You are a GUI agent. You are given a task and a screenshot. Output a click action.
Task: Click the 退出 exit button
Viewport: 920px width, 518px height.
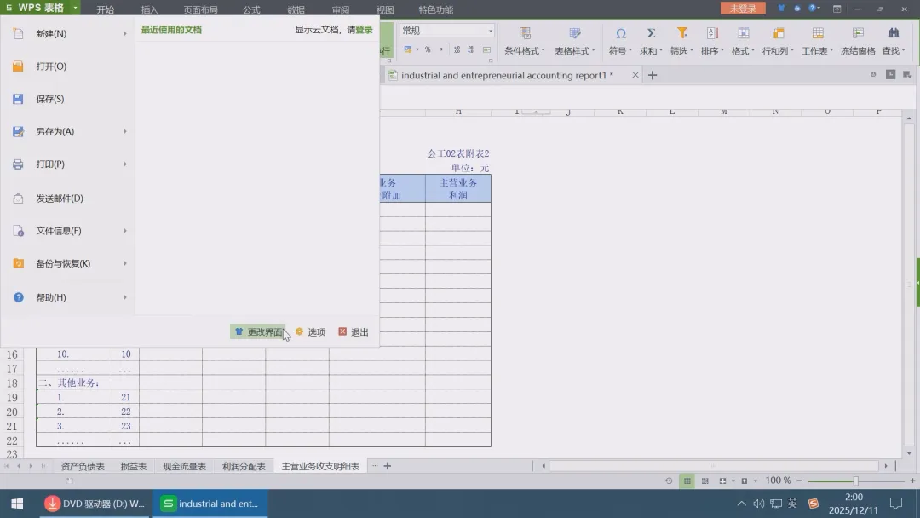point(354,332)
